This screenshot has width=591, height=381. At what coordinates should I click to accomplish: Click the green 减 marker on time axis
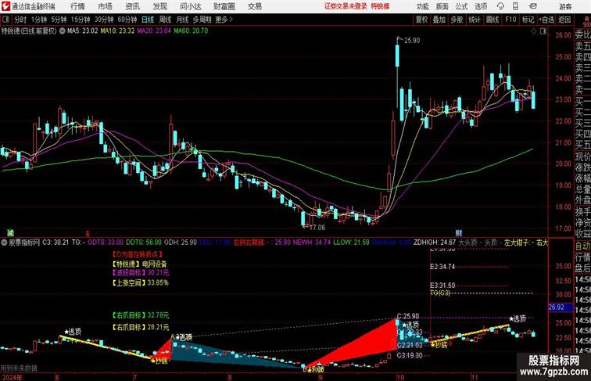coord(10,233)
